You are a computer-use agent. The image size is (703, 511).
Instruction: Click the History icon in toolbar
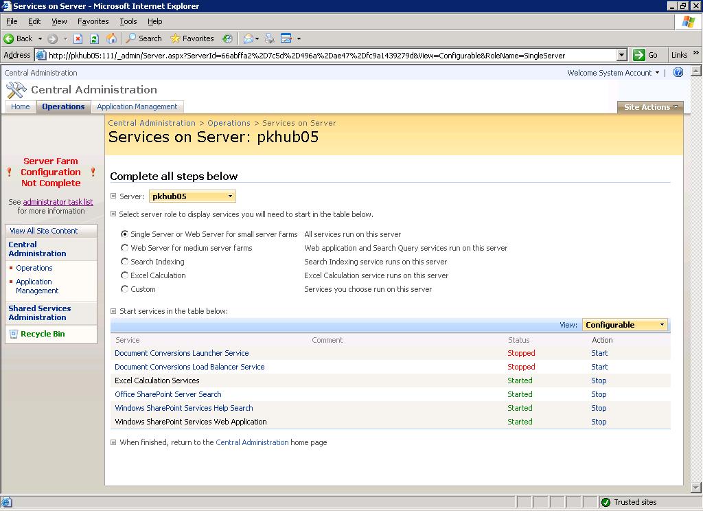228,38
